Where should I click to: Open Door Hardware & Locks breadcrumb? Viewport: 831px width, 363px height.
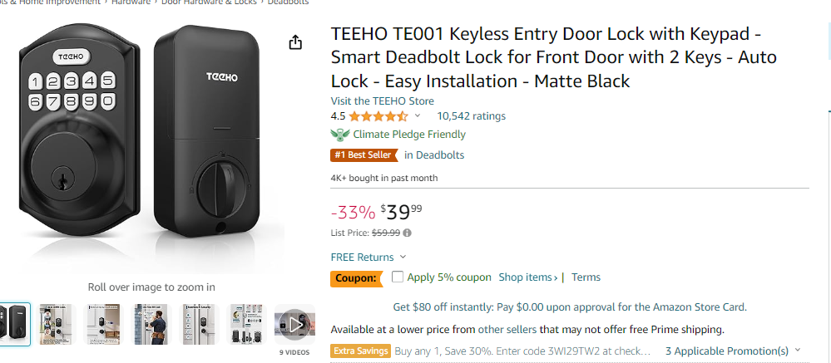click(x=209, y=2)
